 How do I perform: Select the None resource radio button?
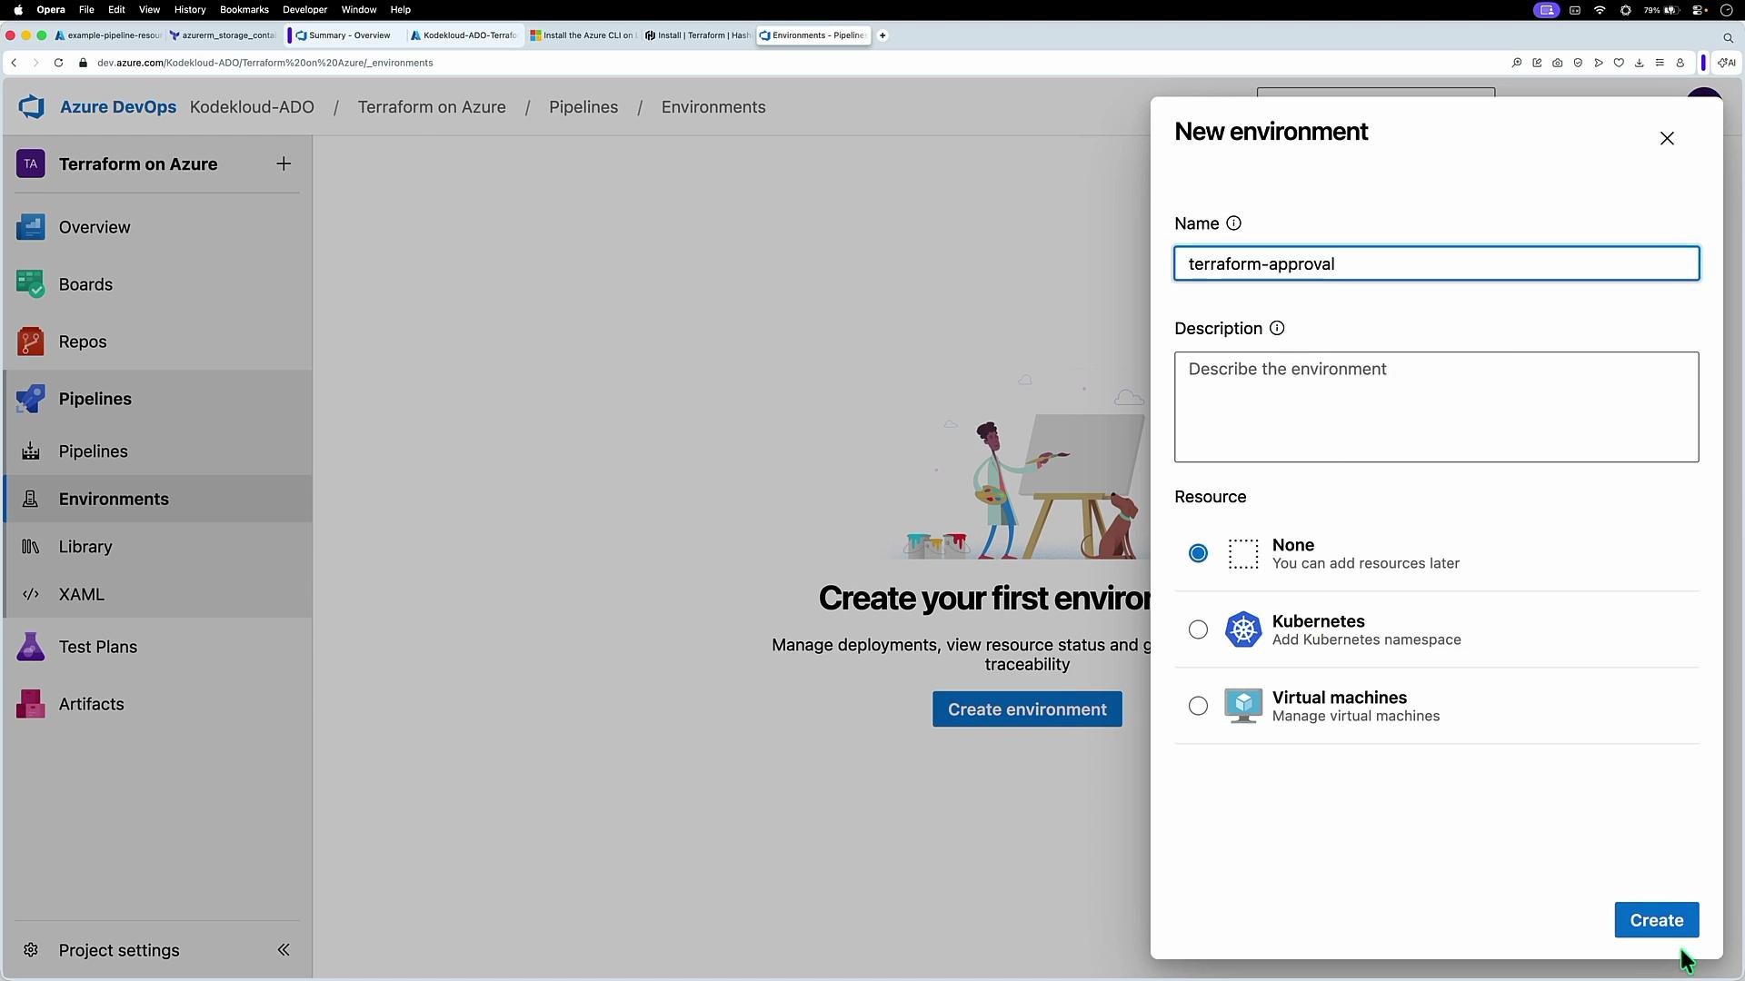[x=1198, y=553]
